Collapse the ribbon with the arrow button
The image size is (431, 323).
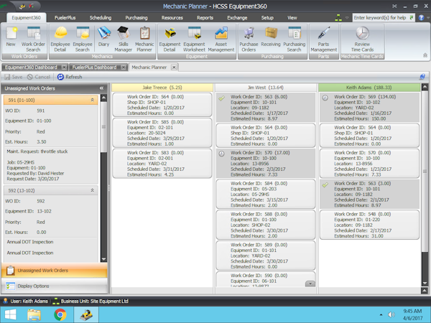(425, 55)
